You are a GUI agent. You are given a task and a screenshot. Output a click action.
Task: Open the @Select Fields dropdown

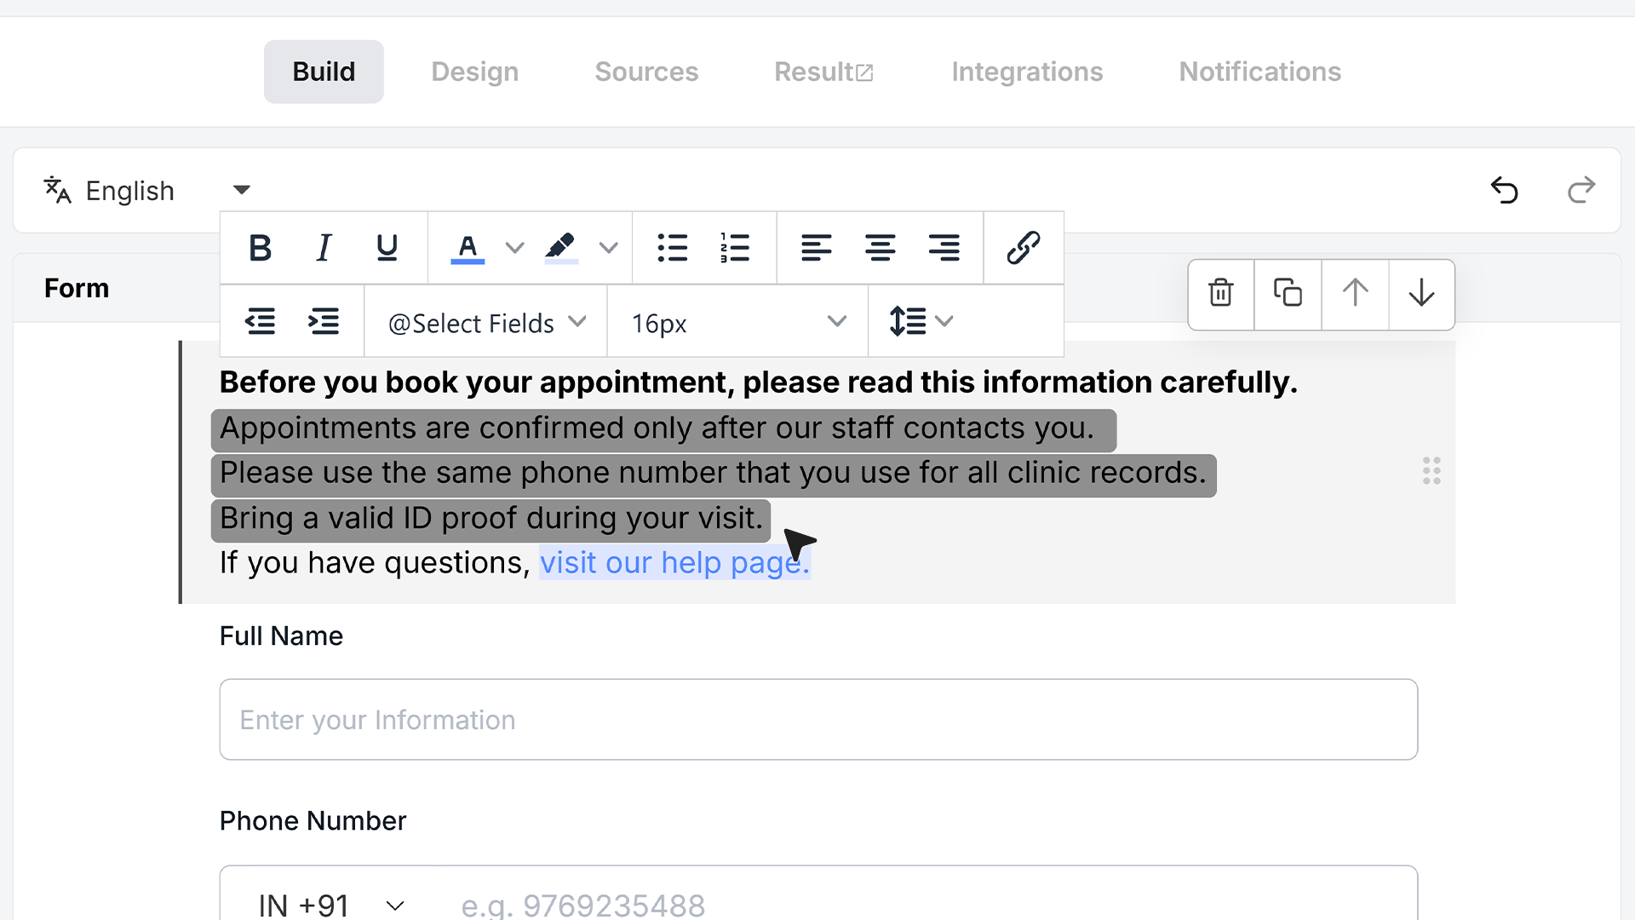[487, 323]
